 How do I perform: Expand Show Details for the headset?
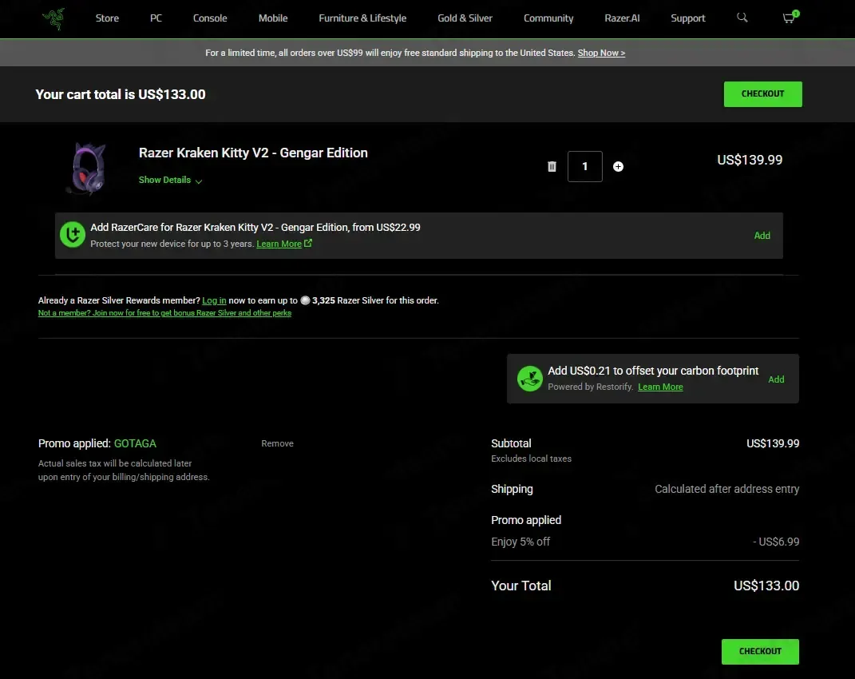(x=170, y=181)
